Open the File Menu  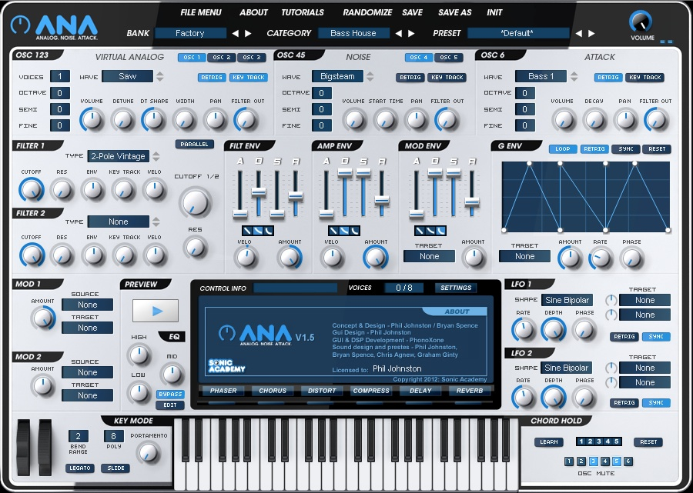pos(201,13)
